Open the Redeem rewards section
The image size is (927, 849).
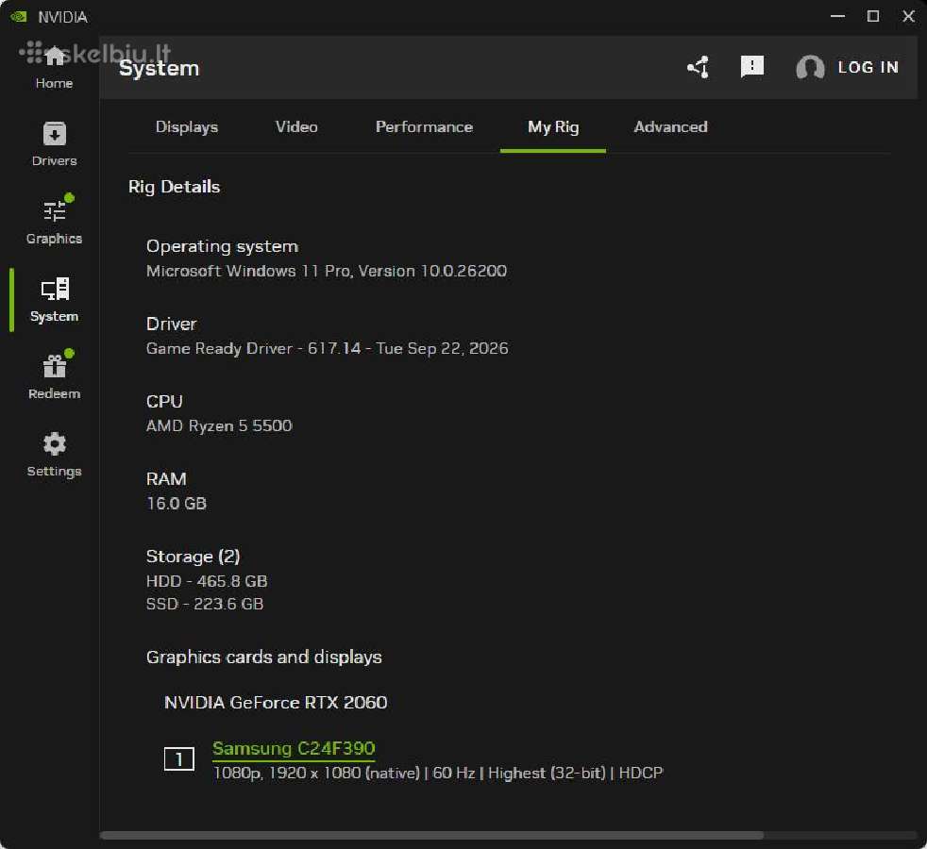pos(55,376)
